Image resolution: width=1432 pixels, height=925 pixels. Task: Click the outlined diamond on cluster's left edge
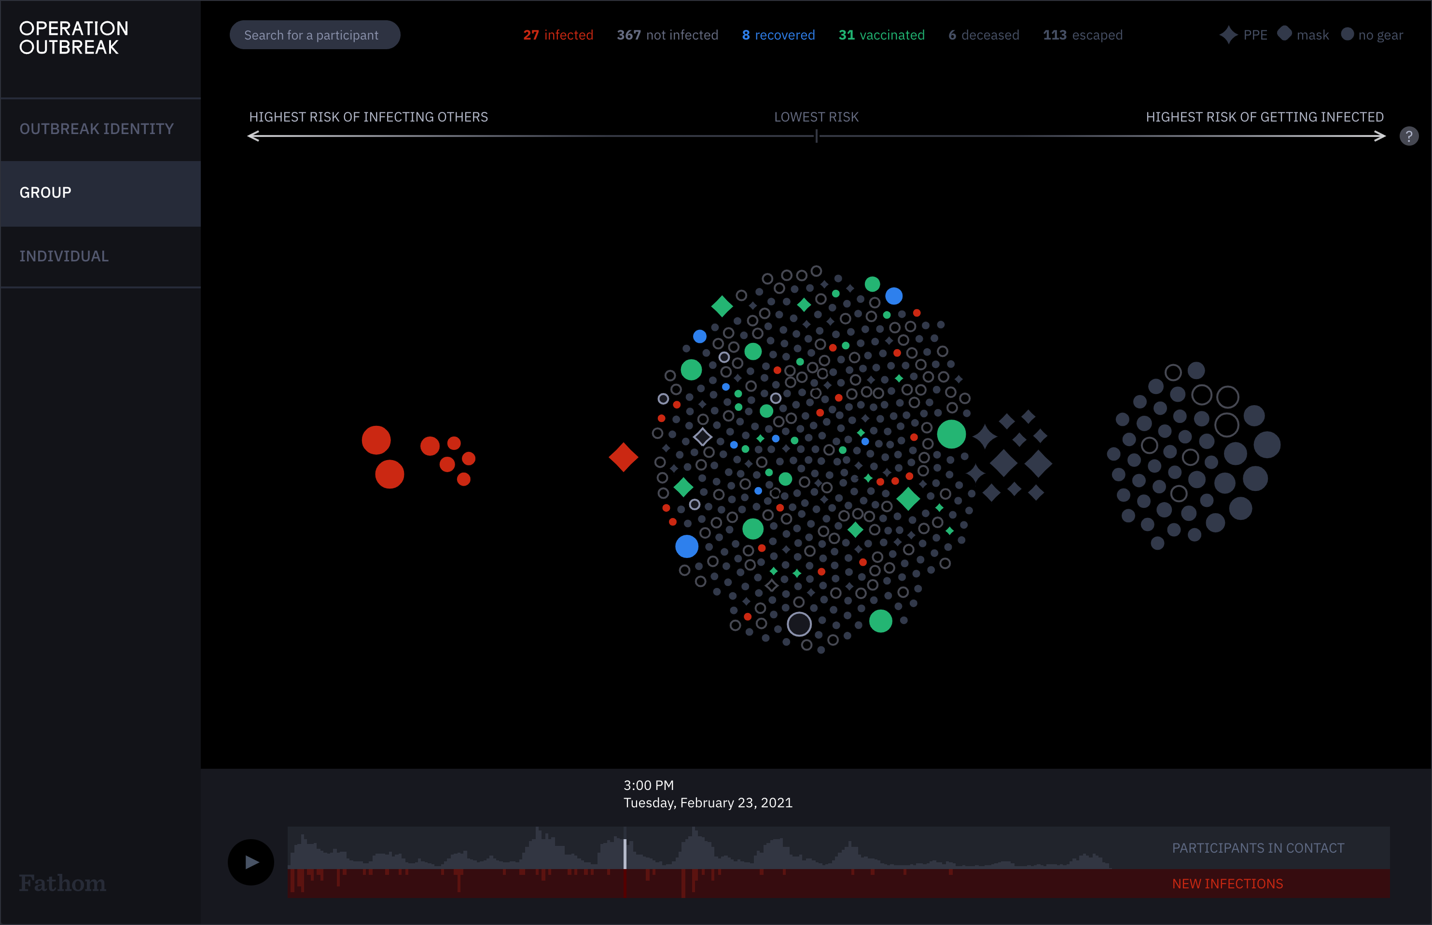(x=702, y=436)
